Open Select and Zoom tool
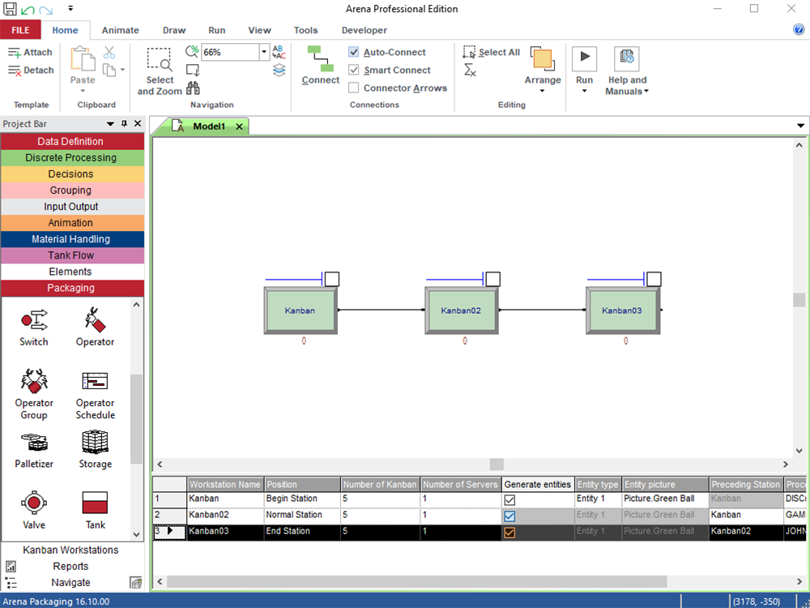 (x=160, y=71)
